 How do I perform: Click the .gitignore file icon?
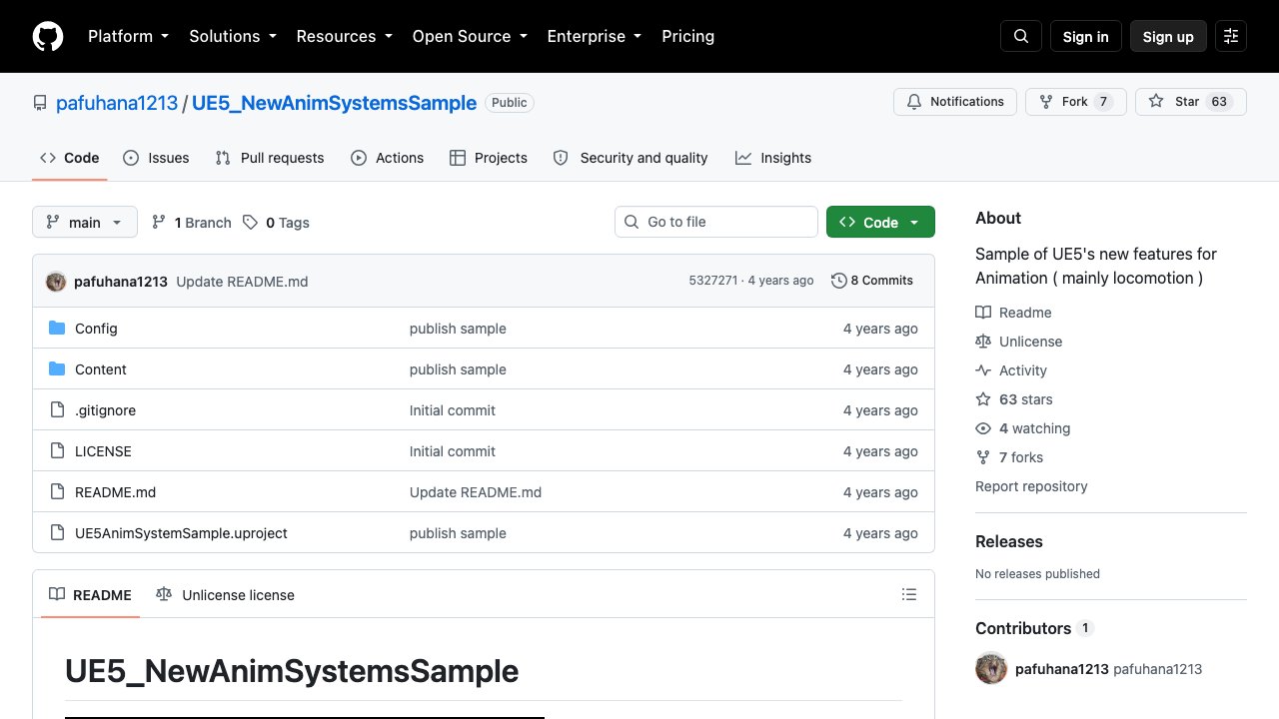[x=57, y=410]
